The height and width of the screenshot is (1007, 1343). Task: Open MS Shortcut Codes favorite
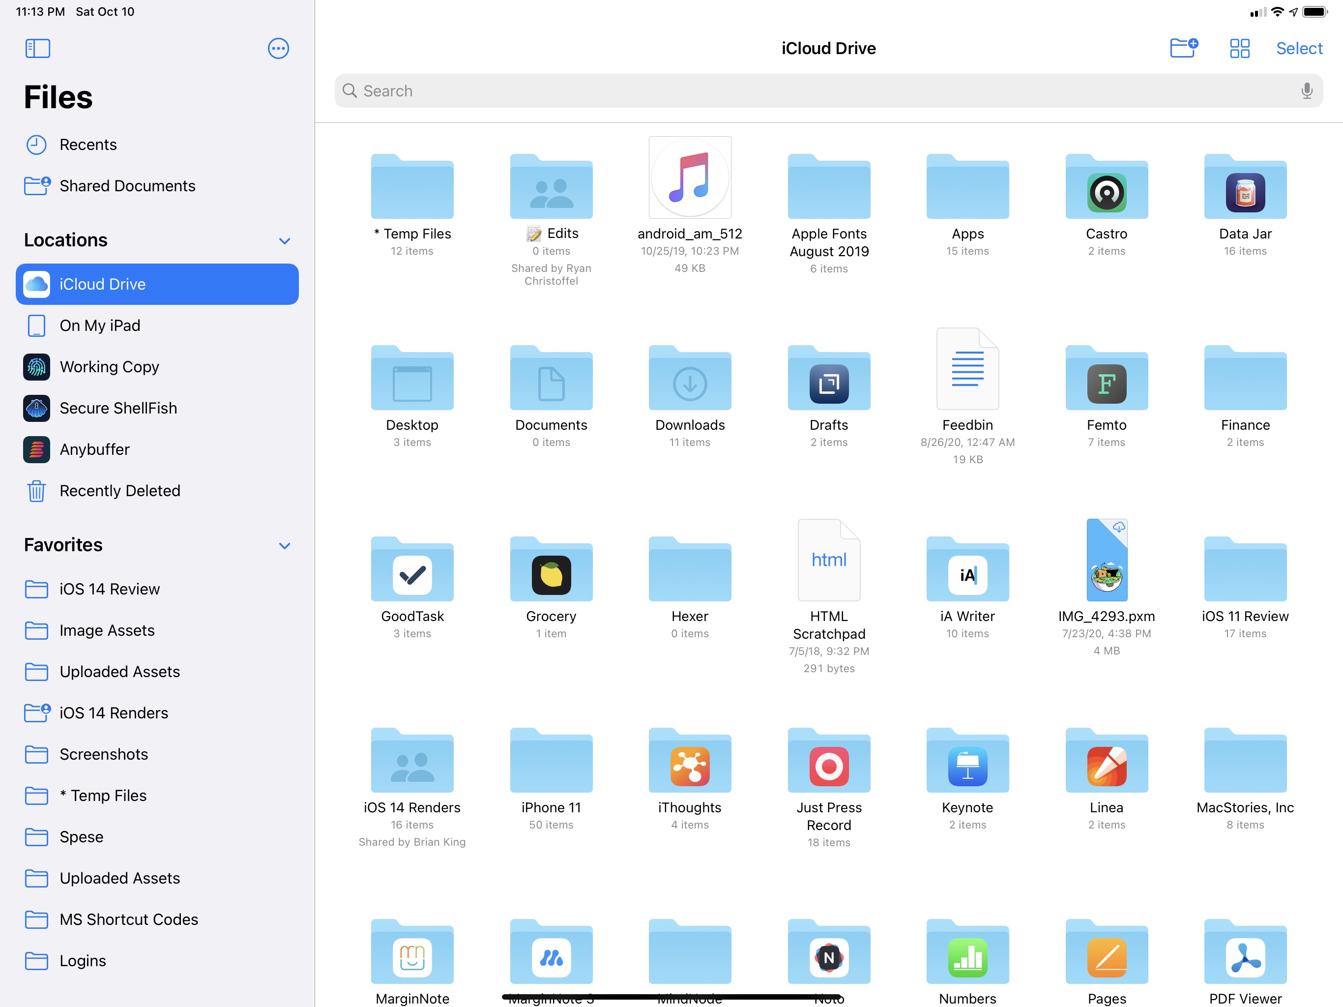[x=157, y=919]
